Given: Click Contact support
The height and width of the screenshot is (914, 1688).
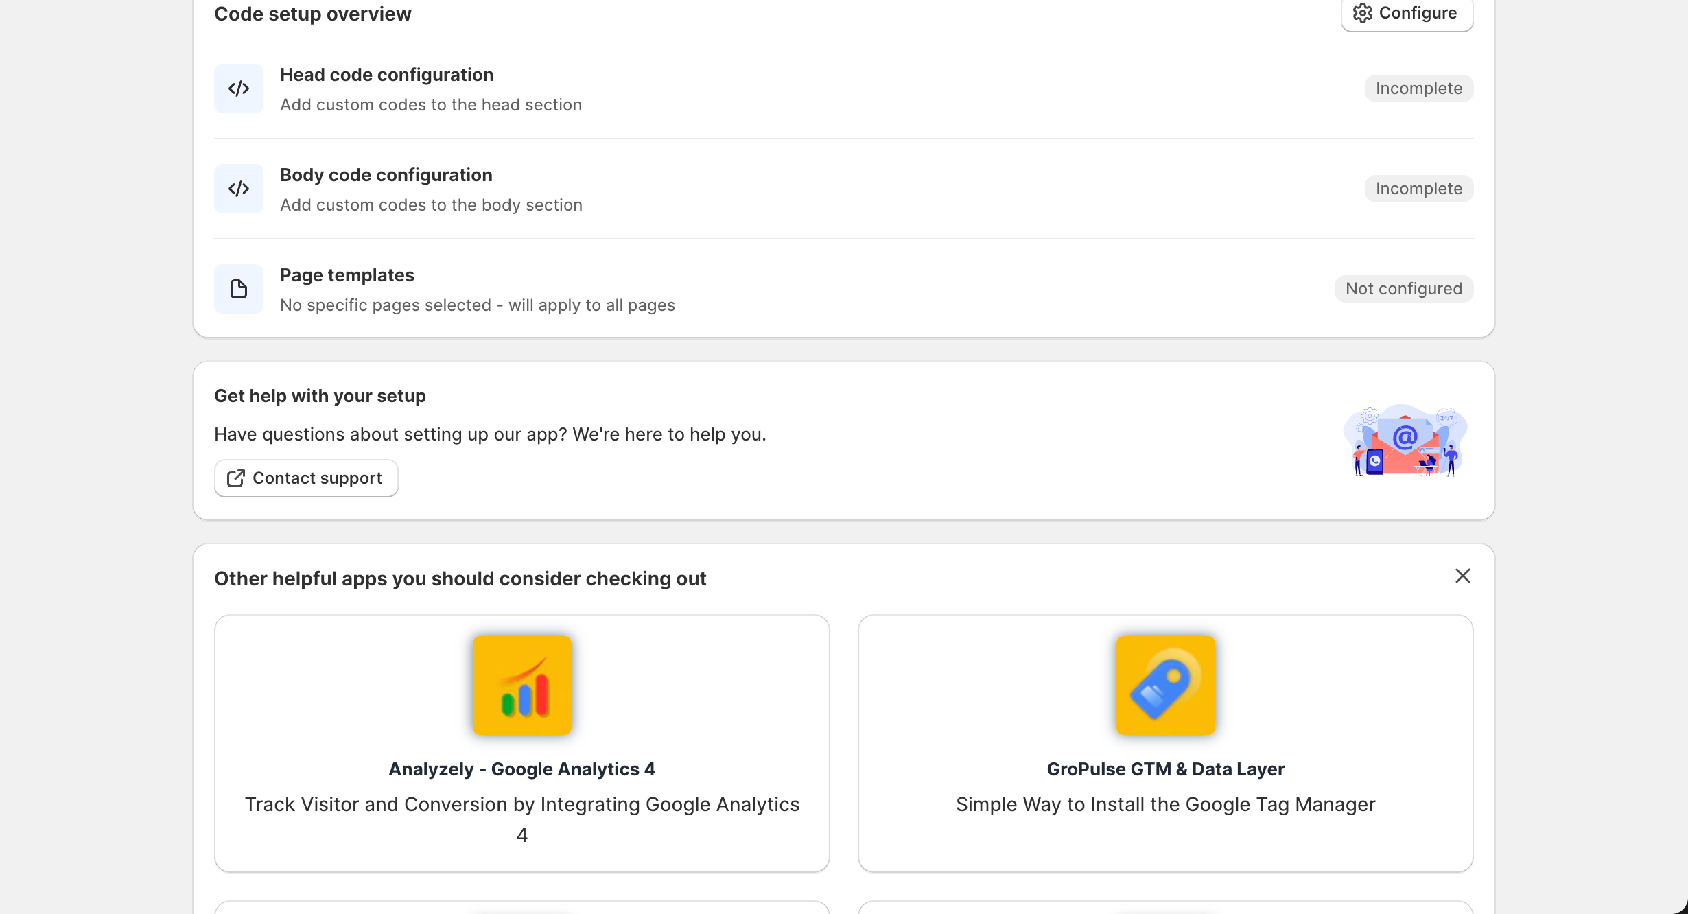Looking at the screenshot, I should coord(306,478).
